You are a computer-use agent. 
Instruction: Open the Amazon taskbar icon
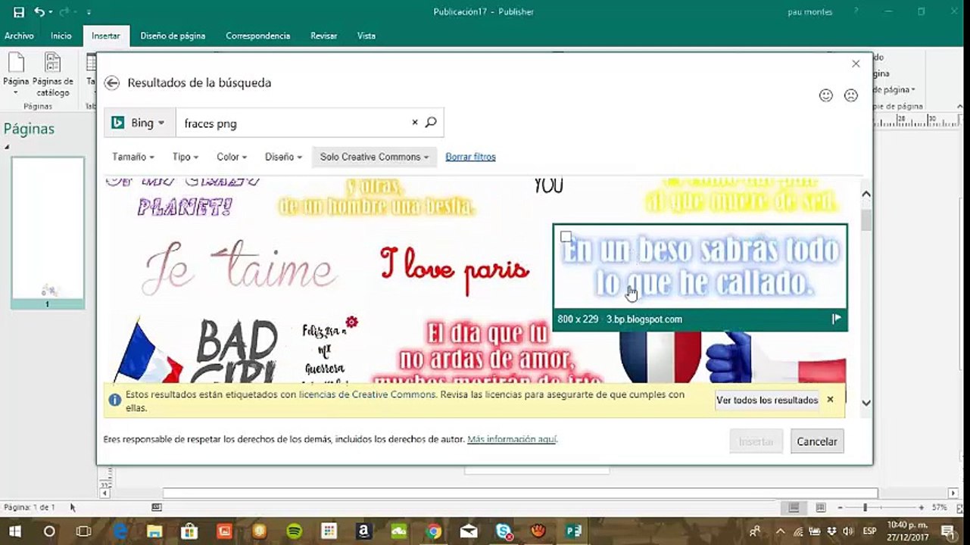click(363, 531)
